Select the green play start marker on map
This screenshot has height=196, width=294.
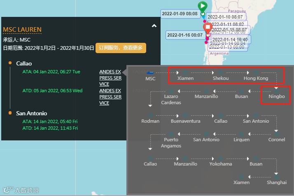[x=203, y=6]
